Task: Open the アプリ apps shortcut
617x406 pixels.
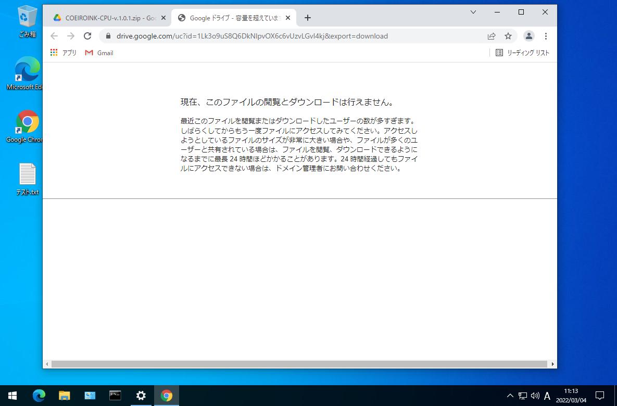Action: coord(64,53)
